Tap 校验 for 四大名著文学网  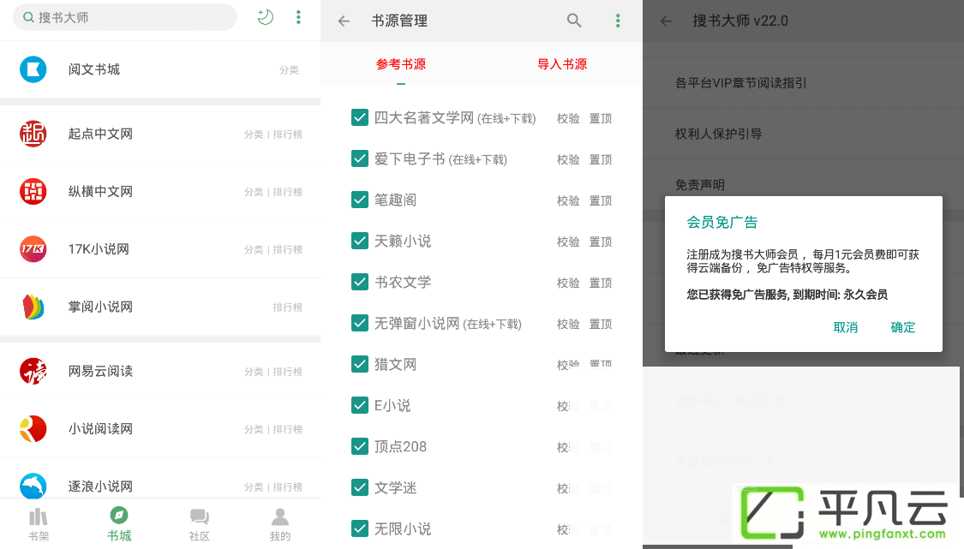coord(568,119)
